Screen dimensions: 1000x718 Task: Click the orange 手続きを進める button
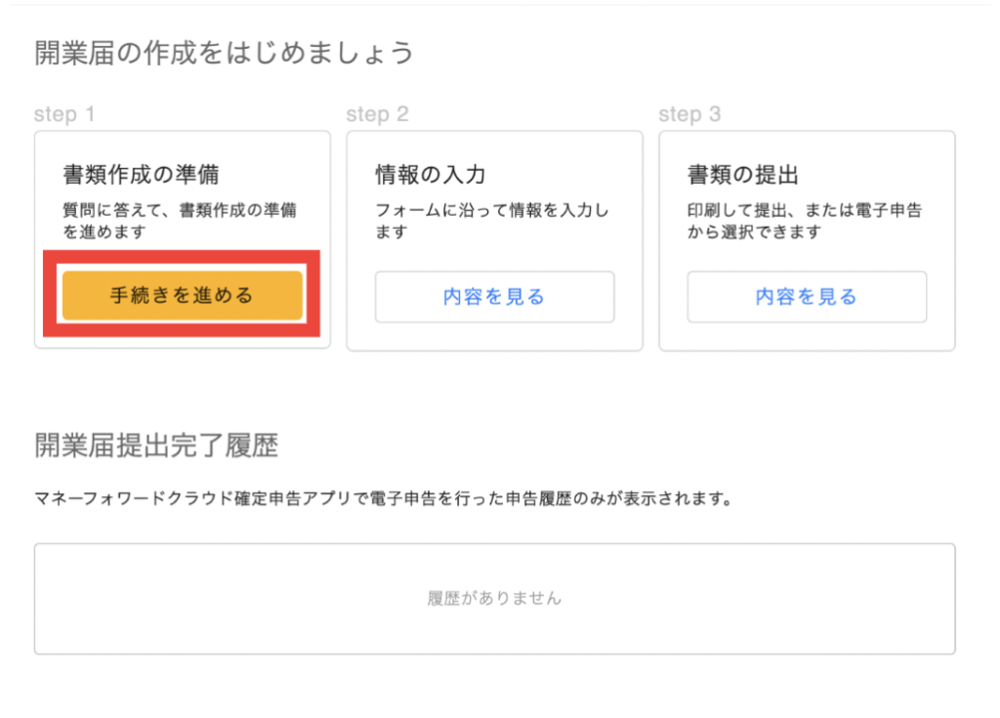[x=182, y=296]
